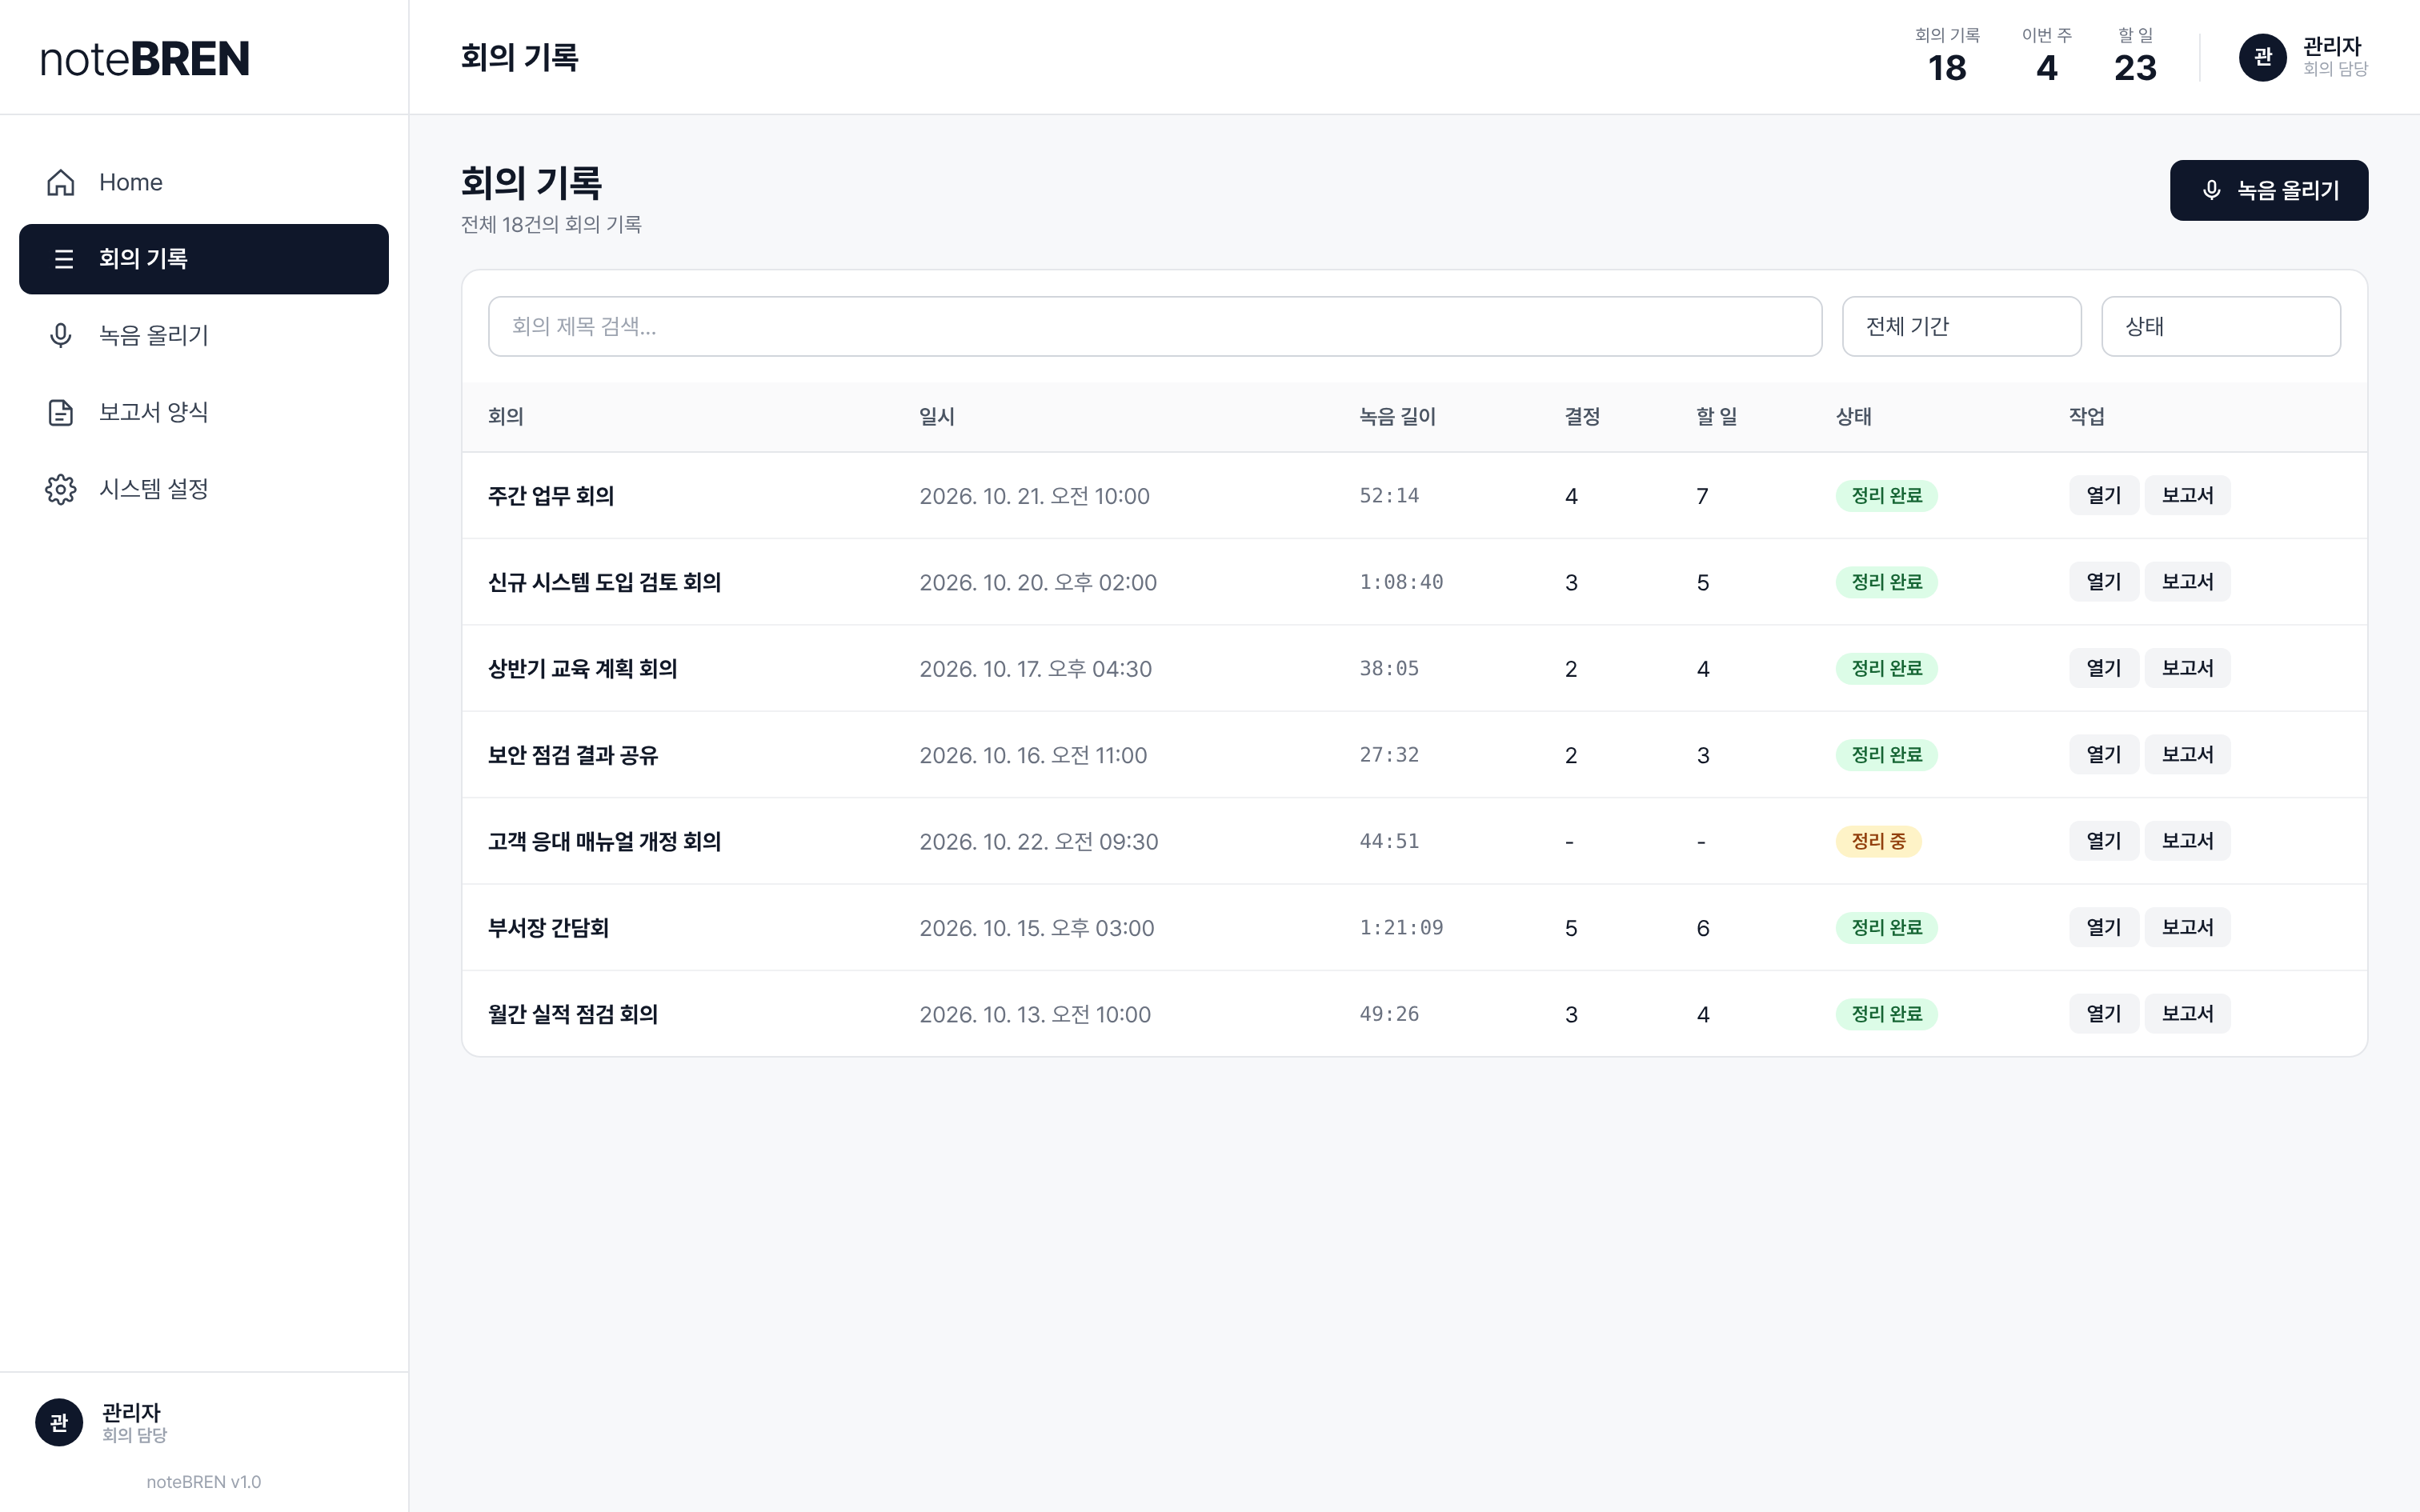Click 열기 for 상반기 교육 계획 회의
Viewport: 2420px width, 1512px height.
(2103, 668)
